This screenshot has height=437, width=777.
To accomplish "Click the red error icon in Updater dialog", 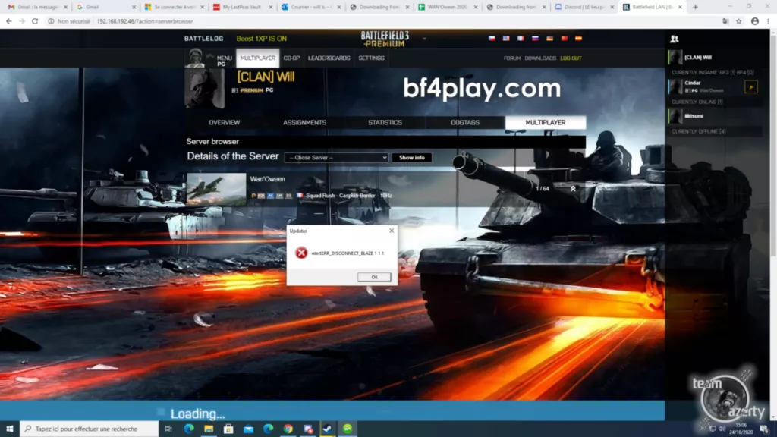I will point(301,253).
